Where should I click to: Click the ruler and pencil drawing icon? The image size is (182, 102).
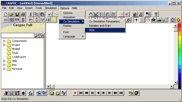pyautogui.click(x=96, y=14)
